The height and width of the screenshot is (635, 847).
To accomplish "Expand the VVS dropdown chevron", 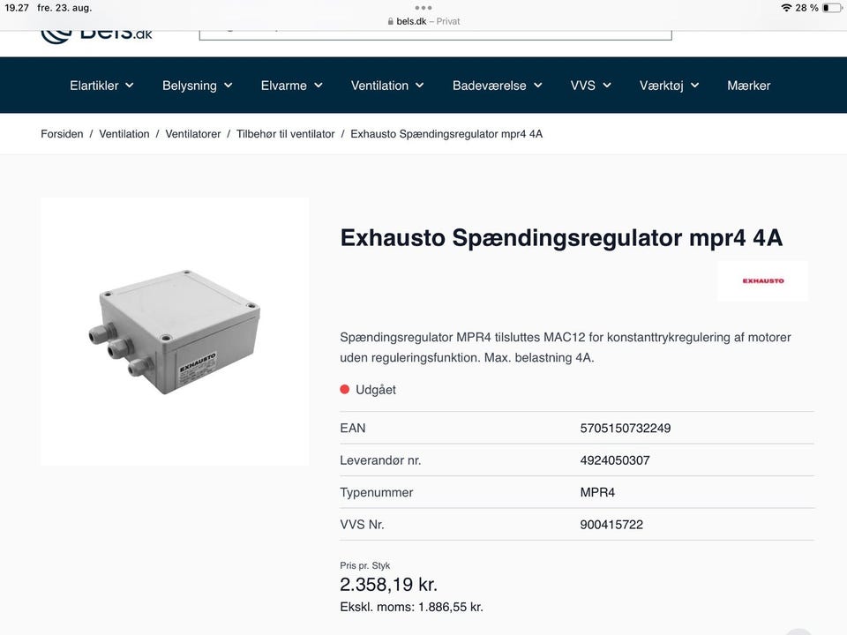I will coord(607,86).
